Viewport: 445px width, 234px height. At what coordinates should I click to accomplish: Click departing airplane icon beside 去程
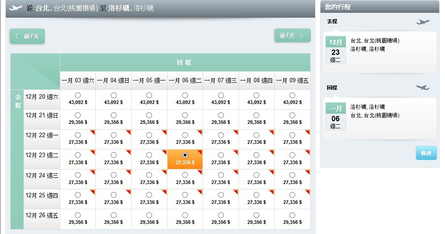tap(422, 22)
